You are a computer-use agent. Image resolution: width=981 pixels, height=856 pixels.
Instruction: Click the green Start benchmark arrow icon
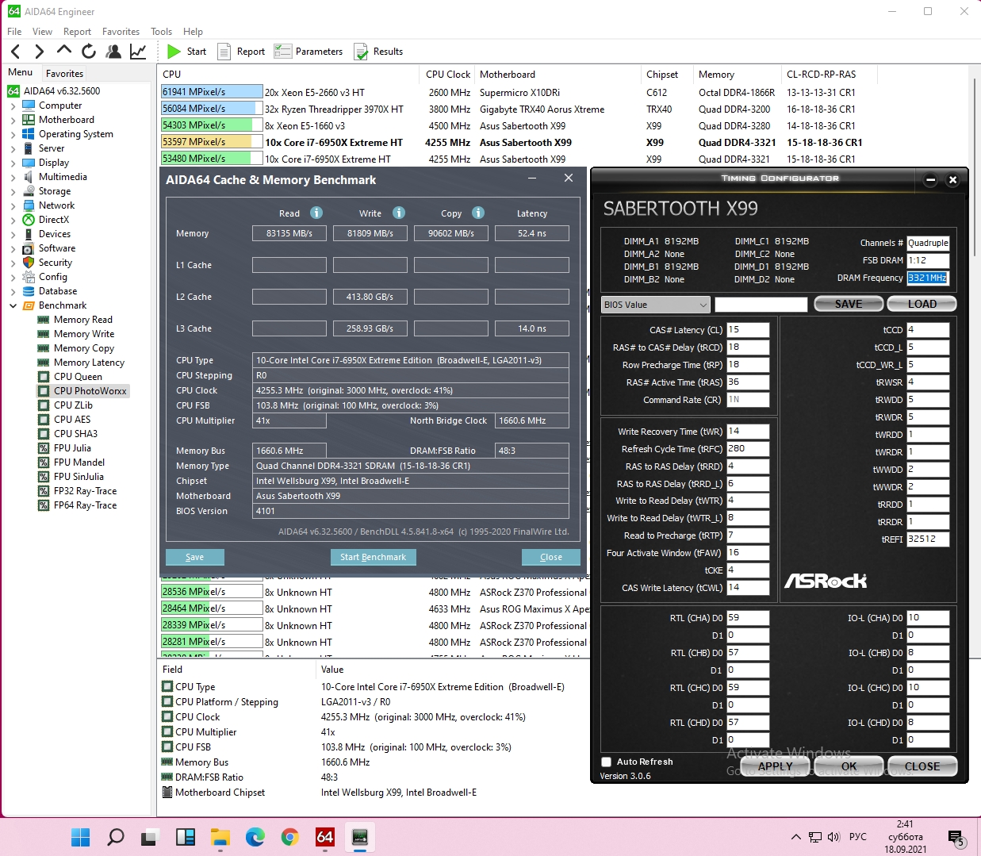[174, 52]
